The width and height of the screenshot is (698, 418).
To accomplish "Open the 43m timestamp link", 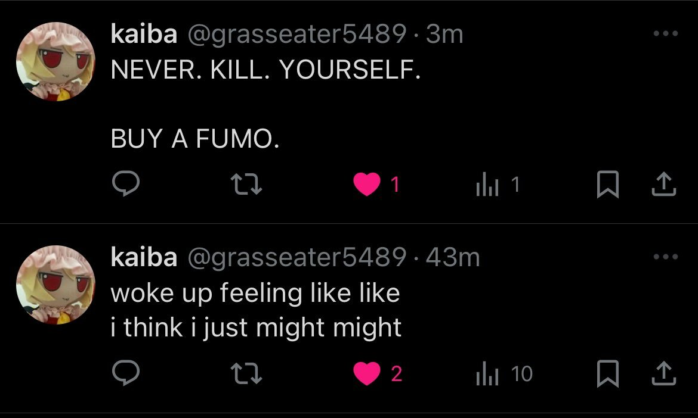I will tap(453, 257).
